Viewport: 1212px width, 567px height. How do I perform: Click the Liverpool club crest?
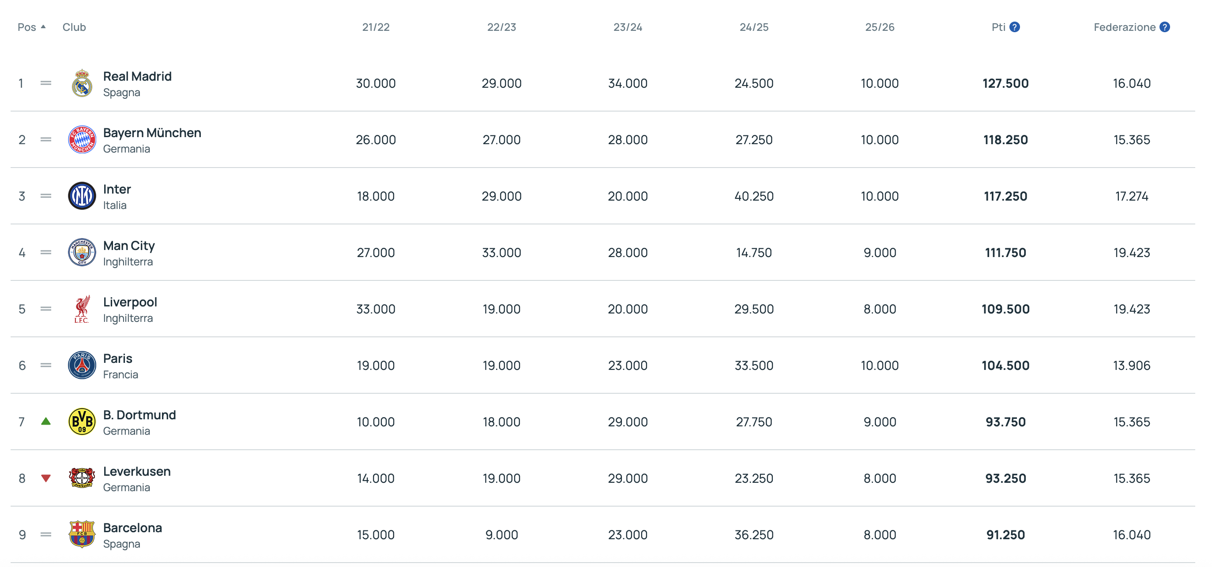(x=82, y=309)
